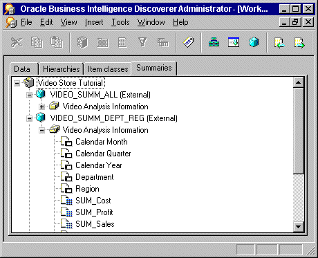The width and height of the screenshot is (318, 258).
Task: Switch to the Item classes tab
Action: [108, 69]
